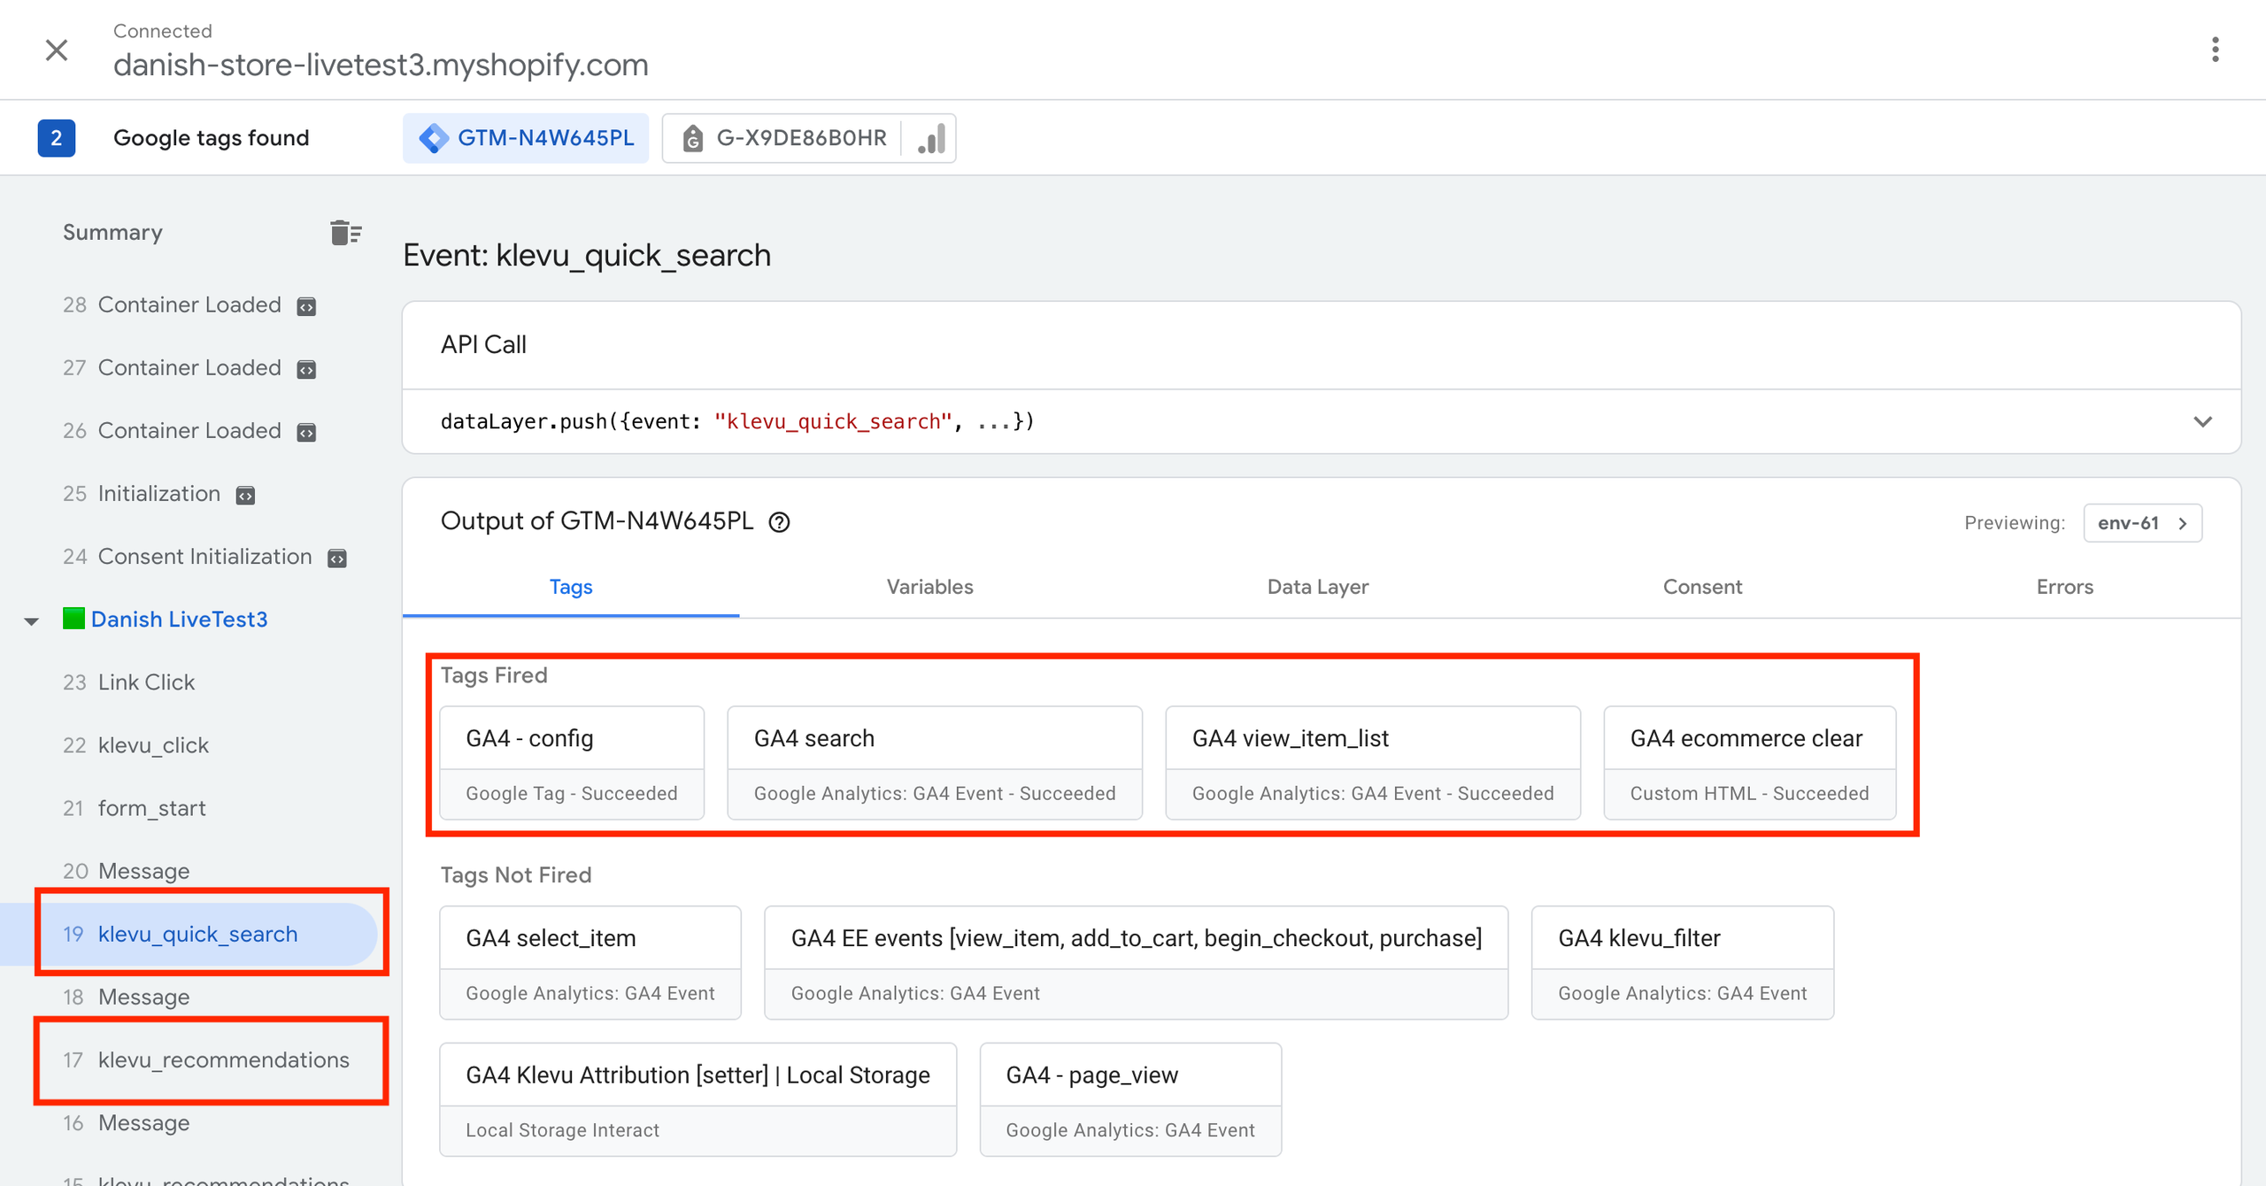Open the GA4 view_item_list fired tag card
Screen dimensions: 2266x1186
tap(1373, 763)
